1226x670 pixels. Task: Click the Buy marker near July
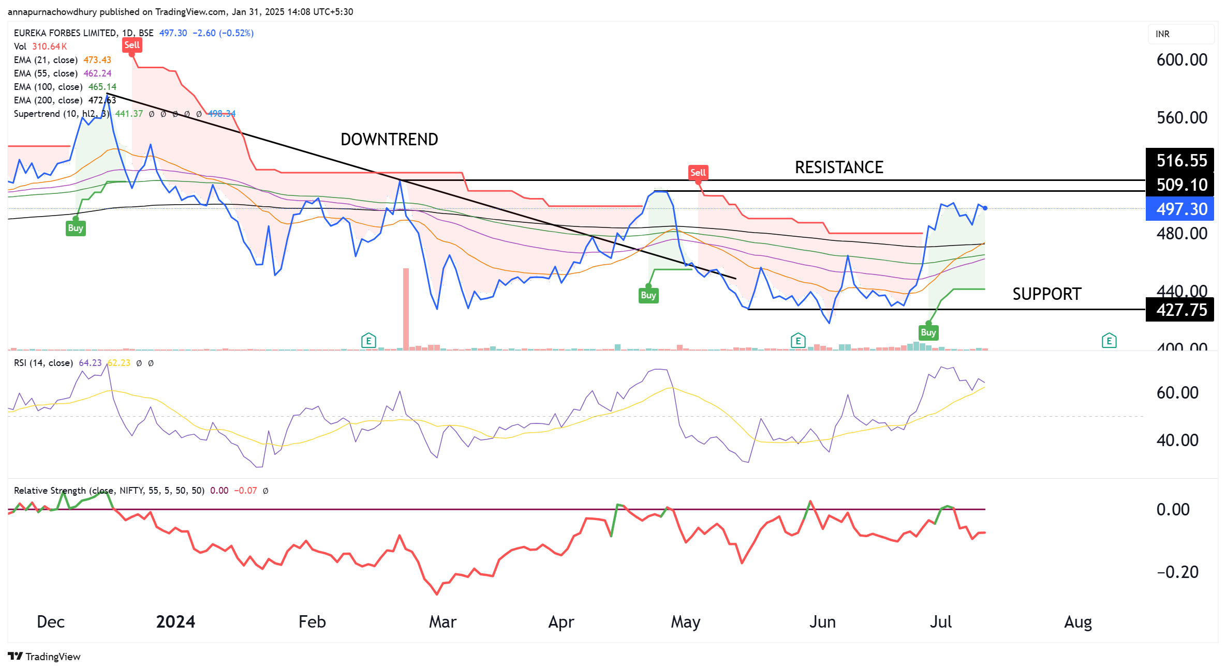pyautogui.click(x=928, y=332)
